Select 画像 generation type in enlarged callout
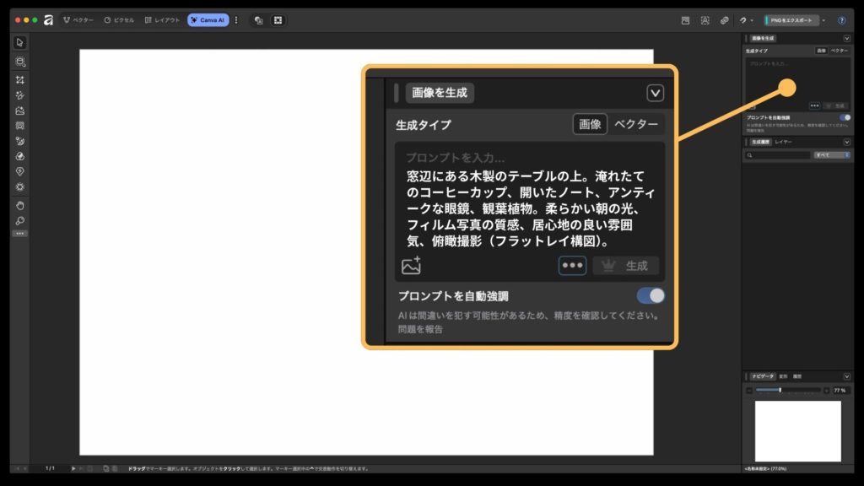Image resolution: width=864 pixels, height=486 pixels. pos(590,124)
